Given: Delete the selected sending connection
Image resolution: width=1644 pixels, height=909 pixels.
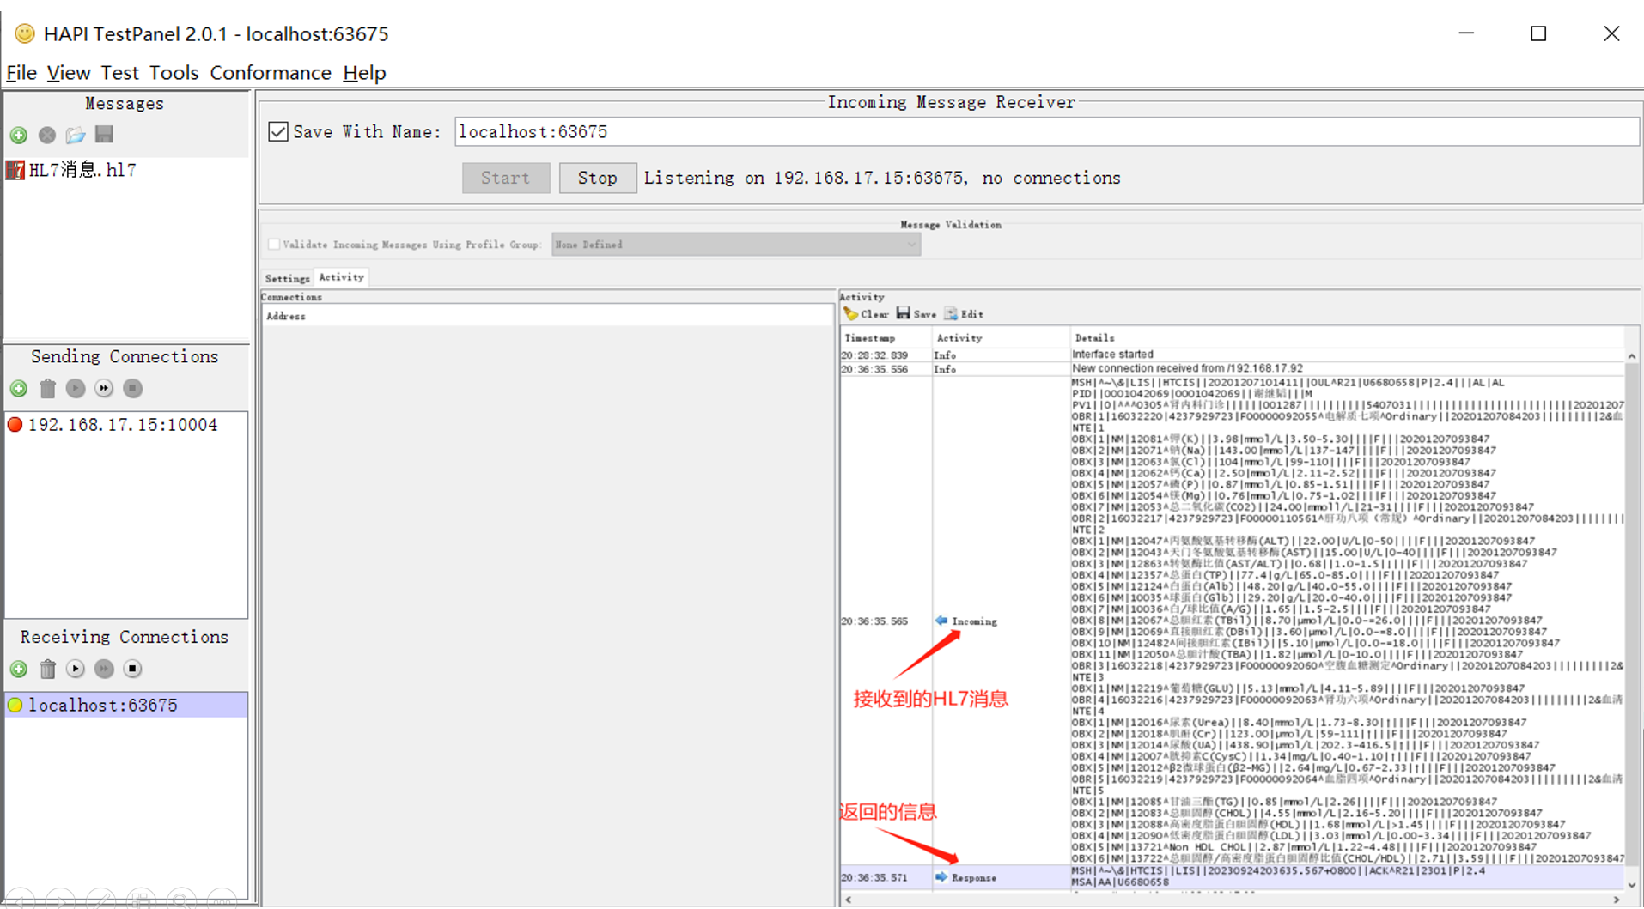Looking at the screenshot, I should [x=47, y=389].
